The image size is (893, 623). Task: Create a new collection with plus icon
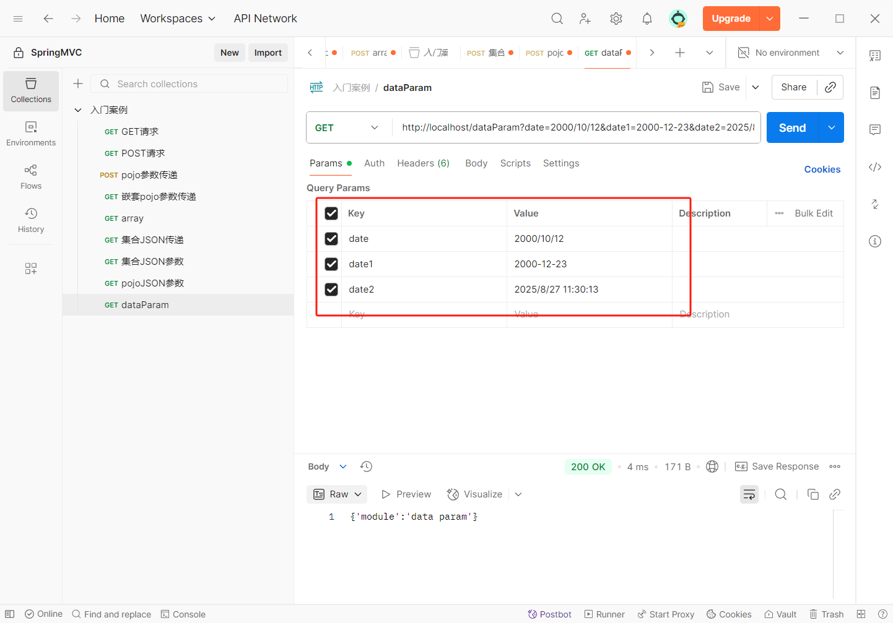(78, 84)
